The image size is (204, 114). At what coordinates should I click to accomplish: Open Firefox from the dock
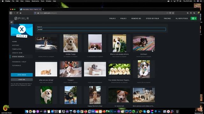[x=85, y=111]
